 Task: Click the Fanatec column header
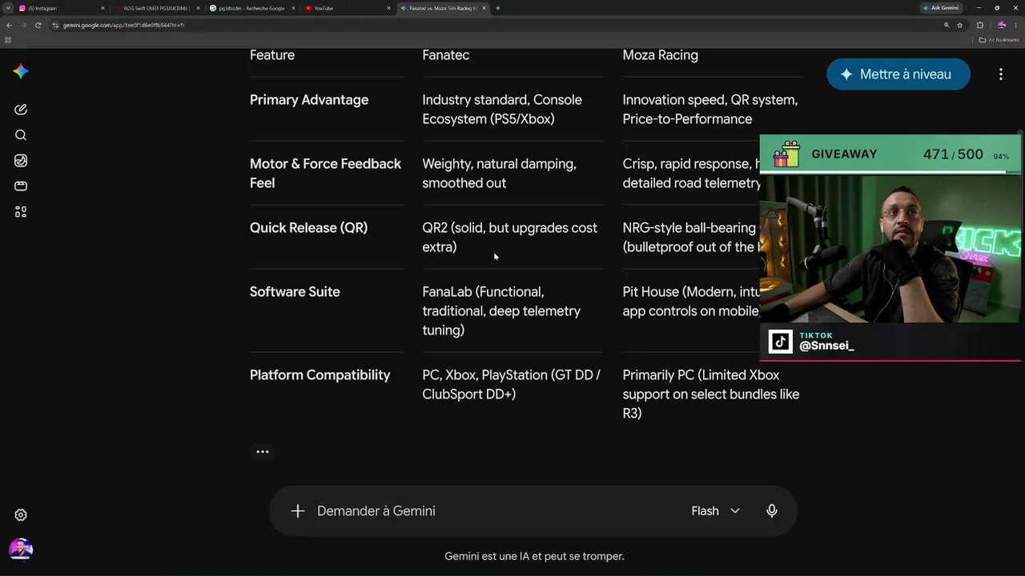point(446,55)
